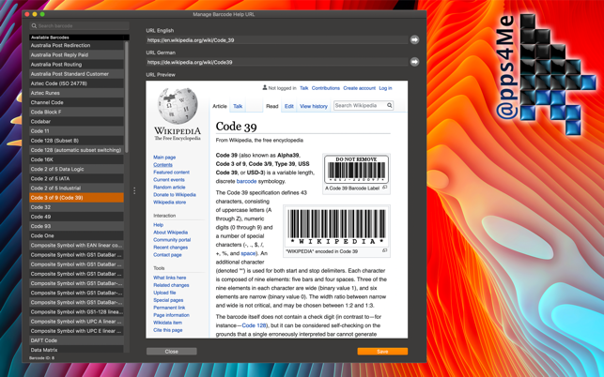Screen dimensions: 604x377
Task: Select Data Matrix entry
Action: click(77, 350)
